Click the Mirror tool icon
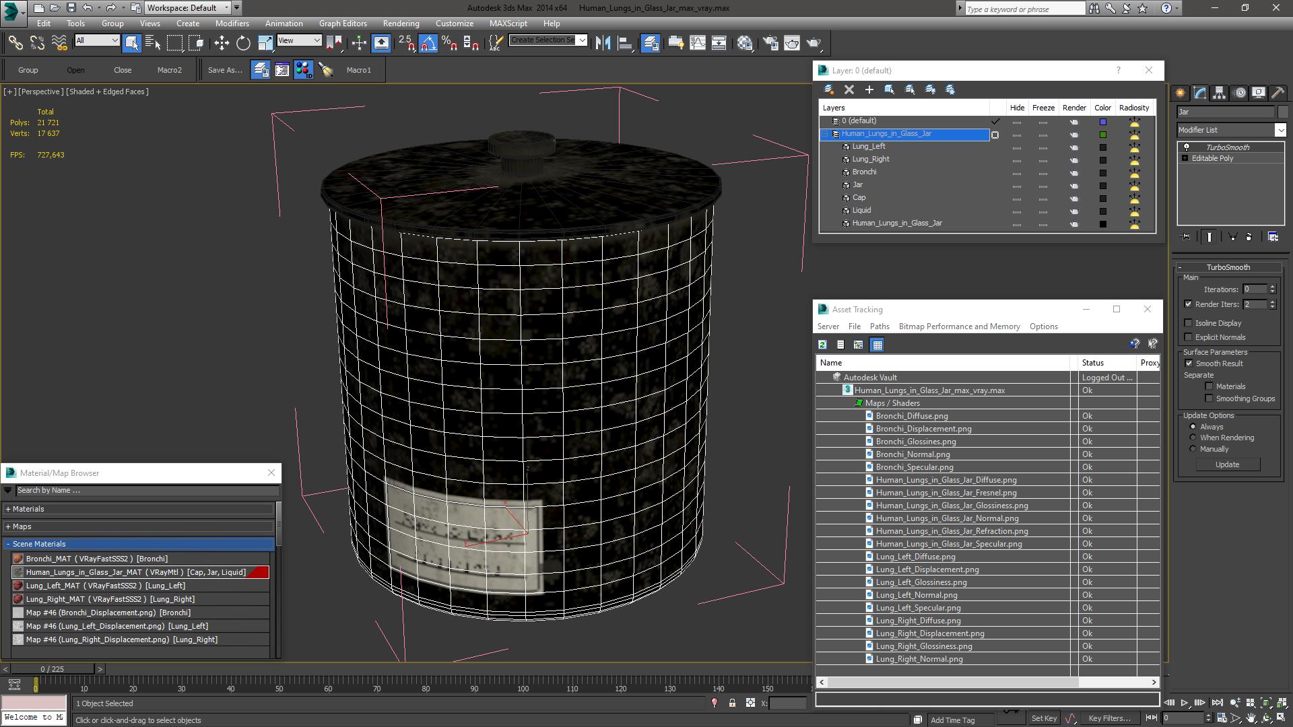Viewport: 1293px width, 727px height. (x=603, y=43)
